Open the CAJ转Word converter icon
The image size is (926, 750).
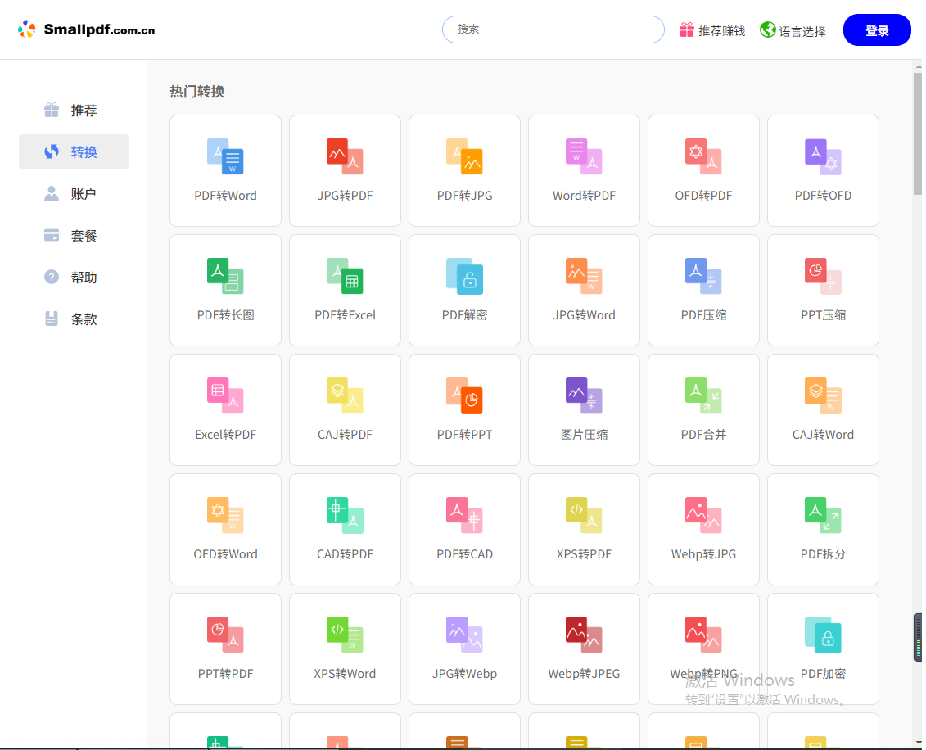[823, 395]
